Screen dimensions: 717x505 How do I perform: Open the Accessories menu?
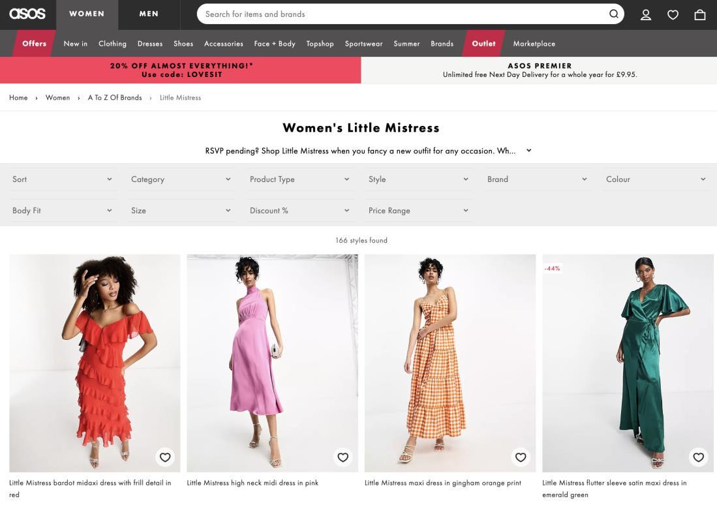pos(224,44)
